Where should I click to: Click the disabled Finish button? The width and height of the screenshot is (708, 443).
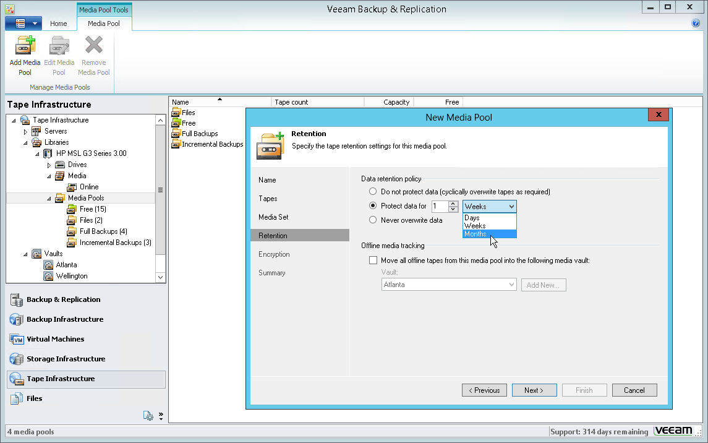point(584,390)
